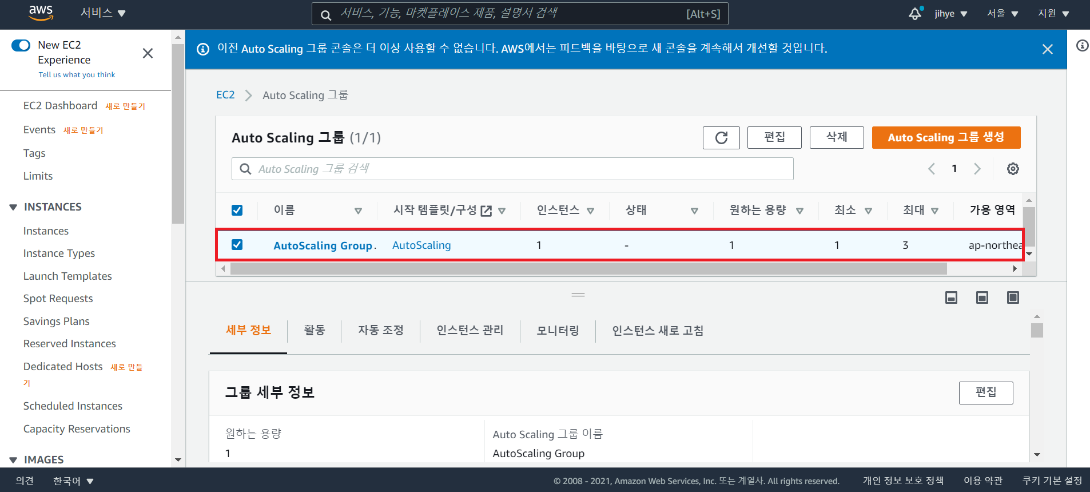Screen dimensions: 1090x492
Task: Open the jihye account menu
Action: coord(950,14)
